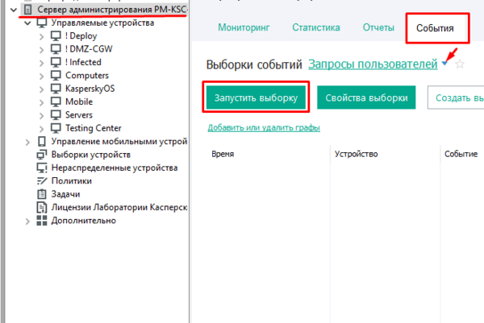
Task: Open the События tab
Action: click(435, 28)
